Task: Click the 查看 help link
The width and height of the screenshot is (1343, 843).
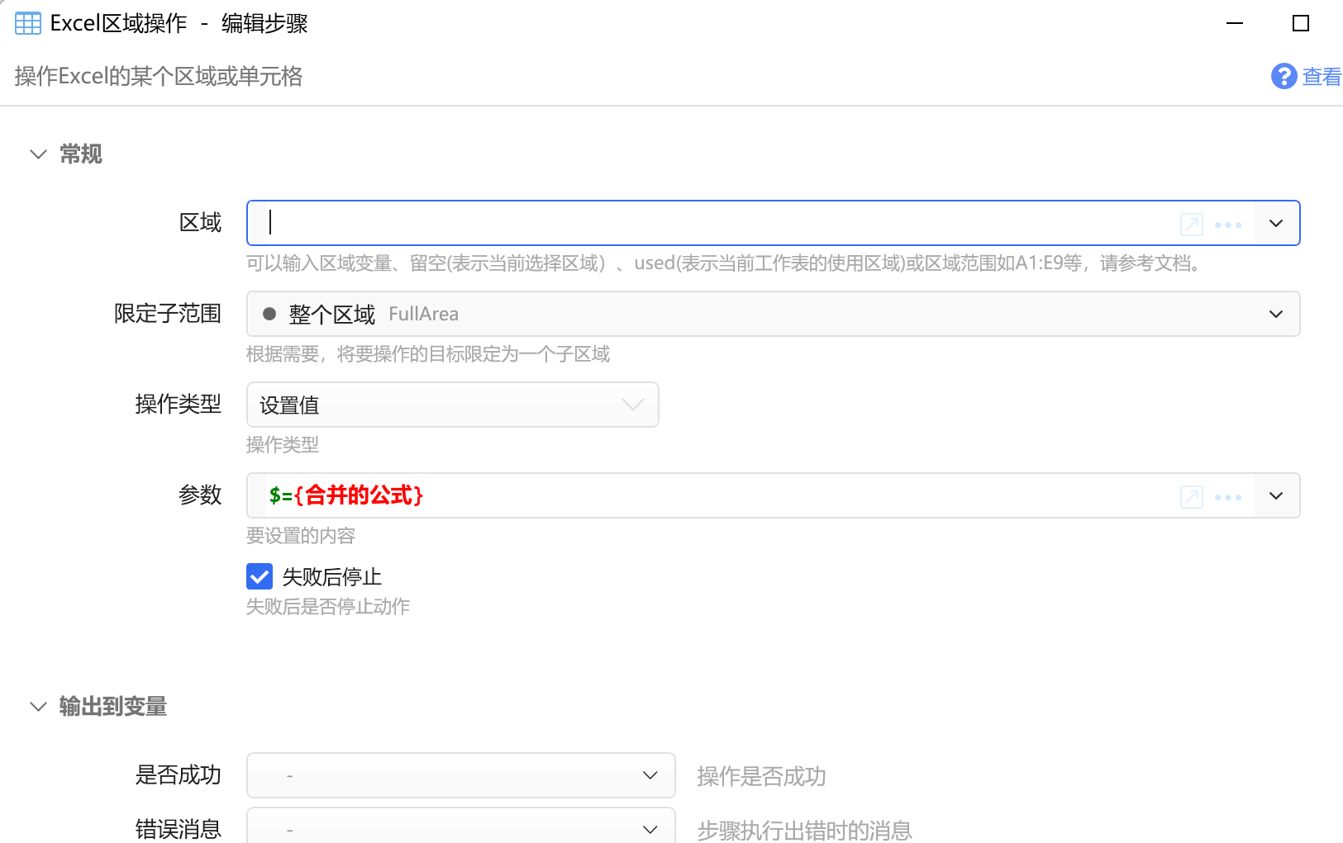Action: [x=1321, y=77]
